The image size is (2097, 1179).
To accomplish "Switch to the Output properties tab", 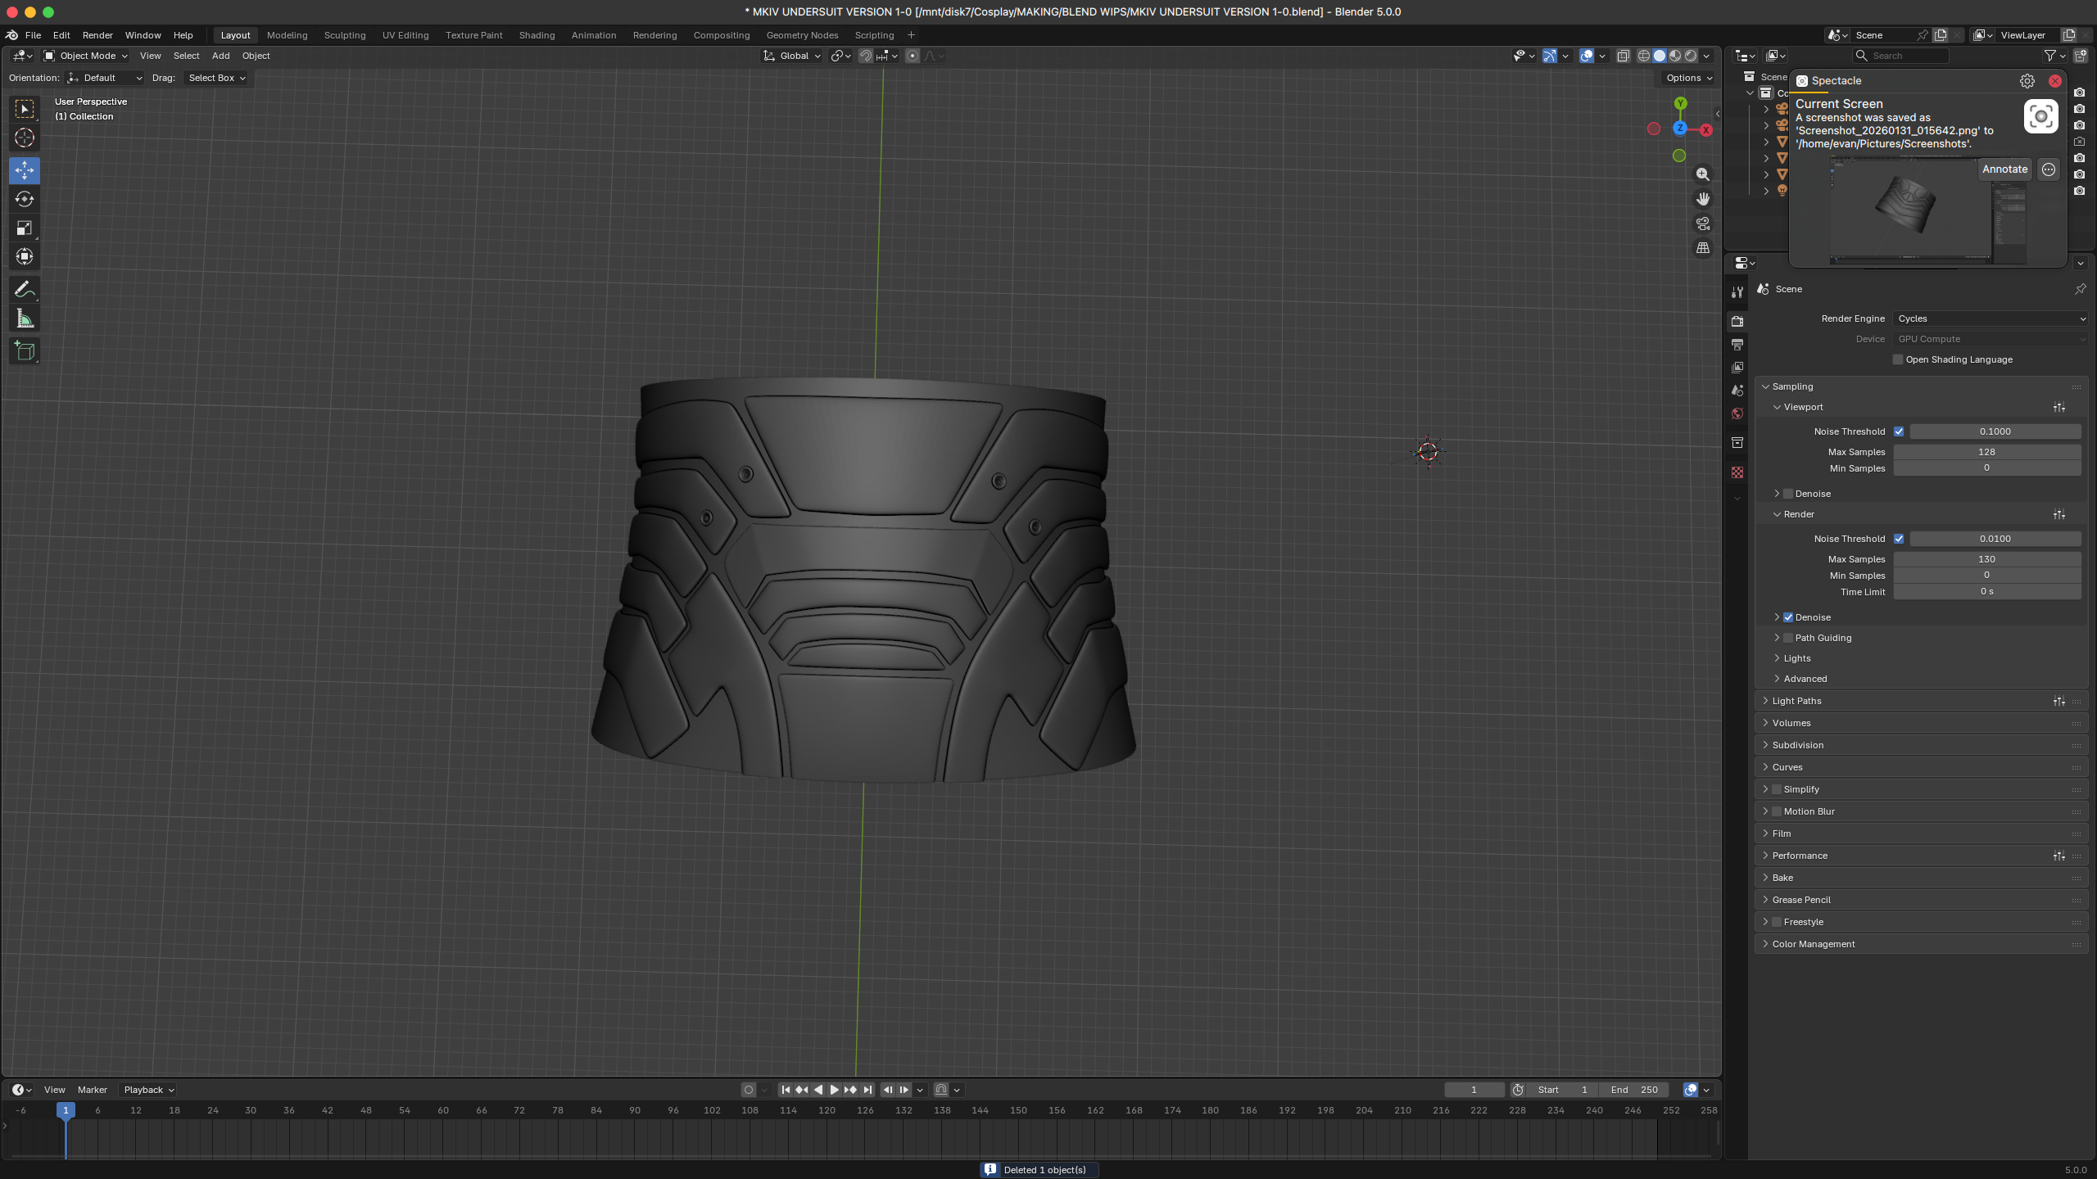I will click(1737, 345).
